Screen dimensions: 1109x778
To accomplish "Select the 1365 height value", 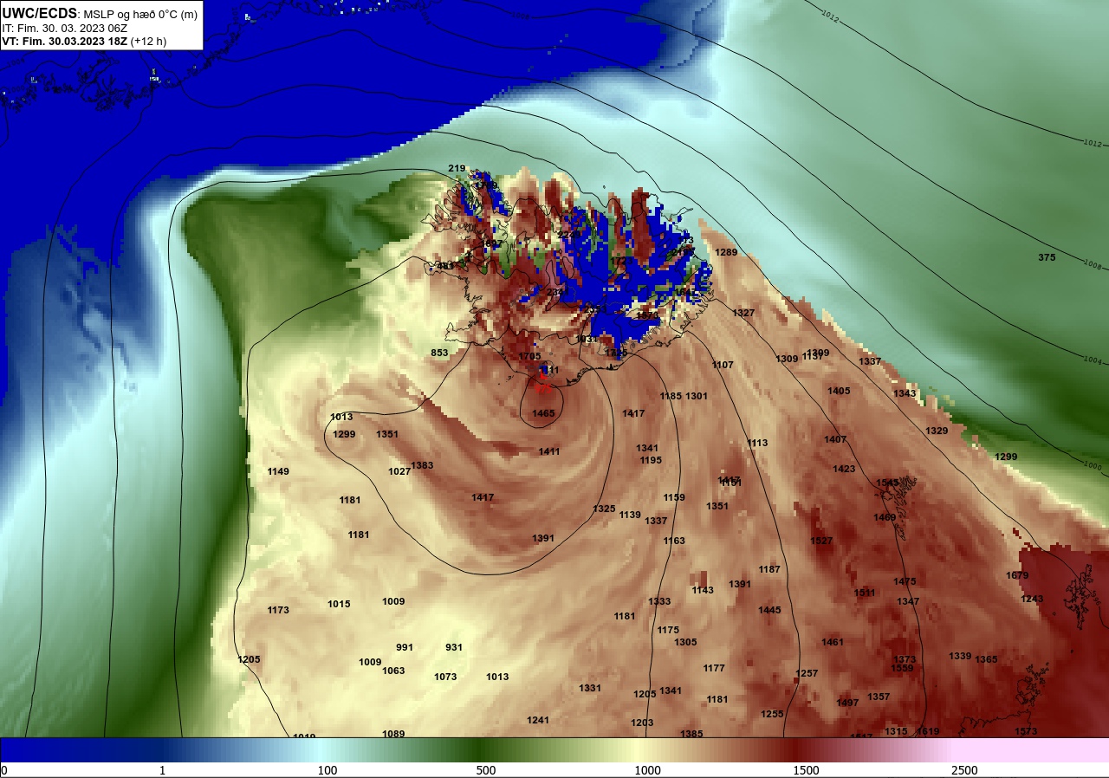I will coord(986,659).
